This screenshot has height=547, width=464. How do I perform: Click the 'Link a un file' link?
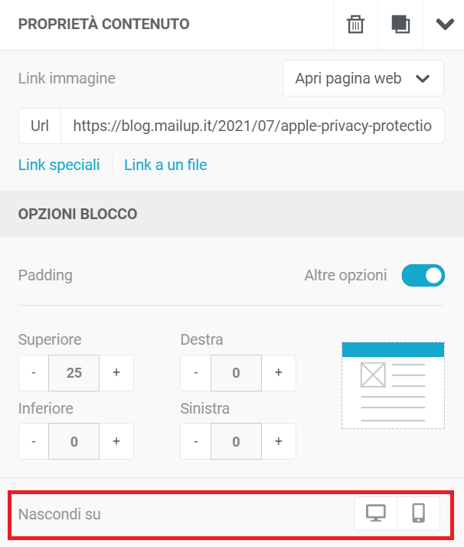click(x=165, y=165)
